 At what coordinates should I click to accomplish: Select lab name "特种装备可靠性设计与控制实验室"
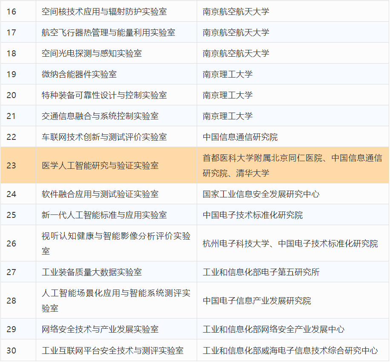pyautogui.click(x=104, y=95)
